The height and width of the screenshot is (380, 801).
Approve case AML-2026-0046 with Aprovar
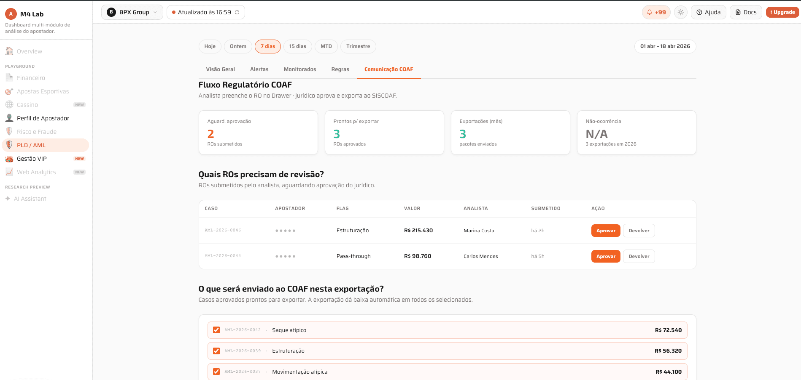point(606,231)
